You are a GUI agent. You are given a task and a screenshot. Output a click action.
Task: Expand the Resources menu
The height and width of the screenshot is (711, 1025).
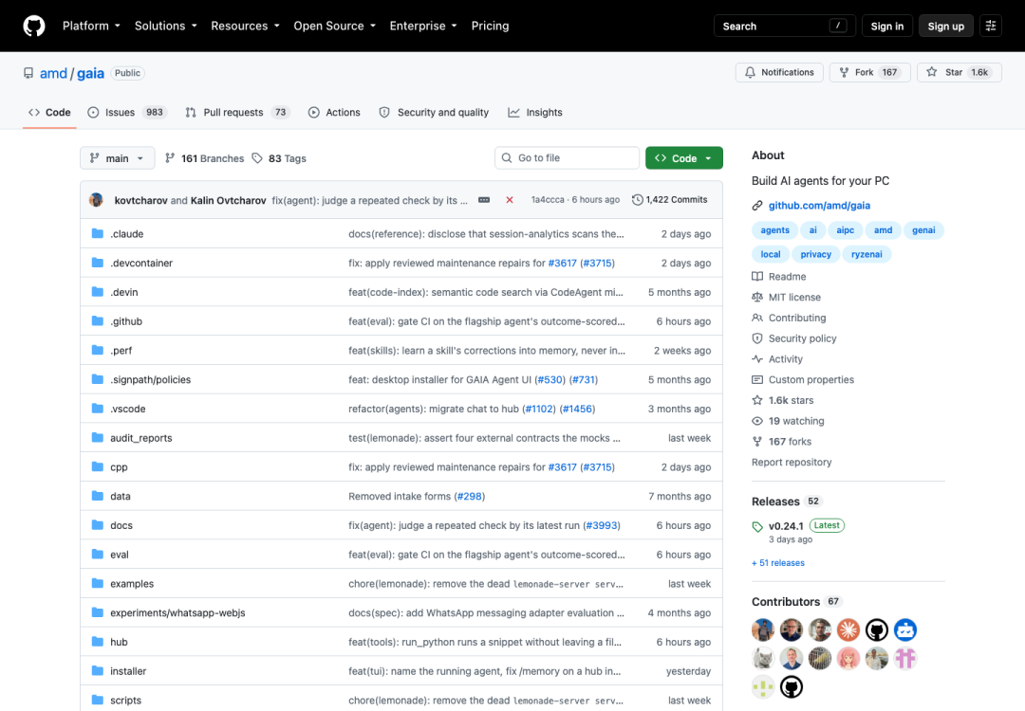coord(245,27)
